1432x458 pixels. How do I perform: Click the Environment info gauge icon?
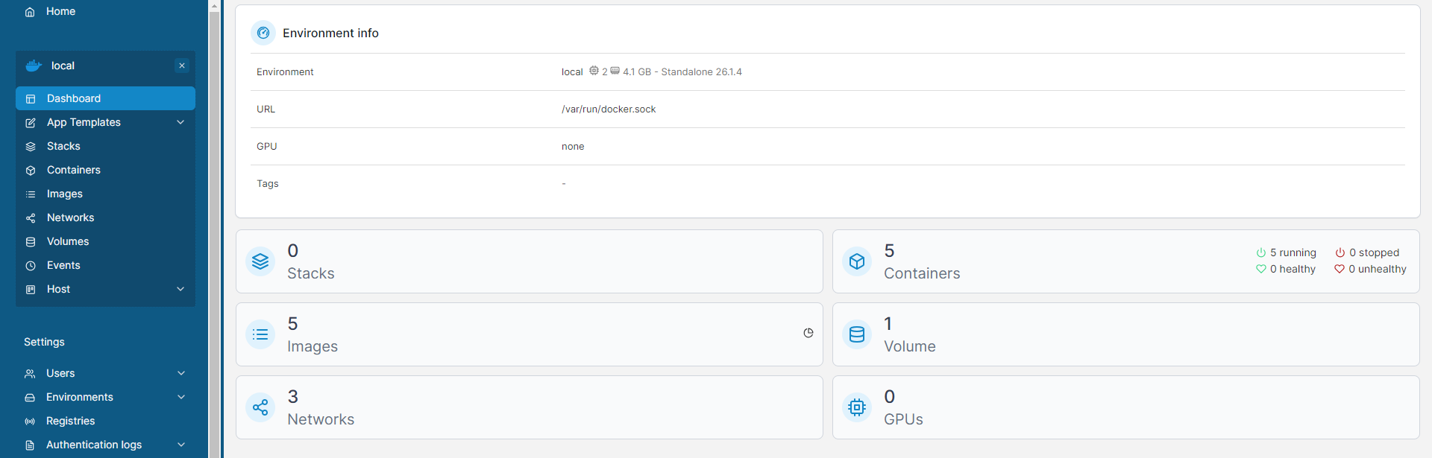[x=263, y=33]
